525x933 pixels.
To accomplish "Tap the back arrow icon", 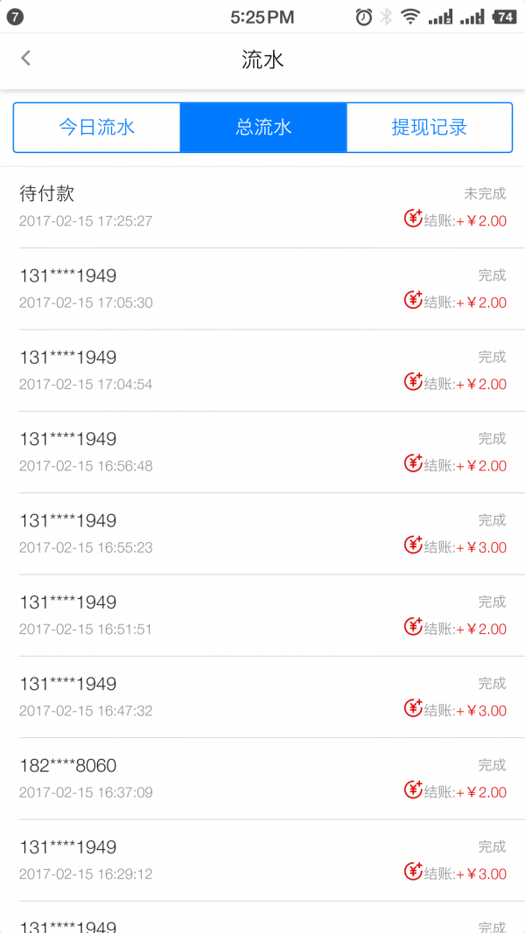I will pos(25,59).
